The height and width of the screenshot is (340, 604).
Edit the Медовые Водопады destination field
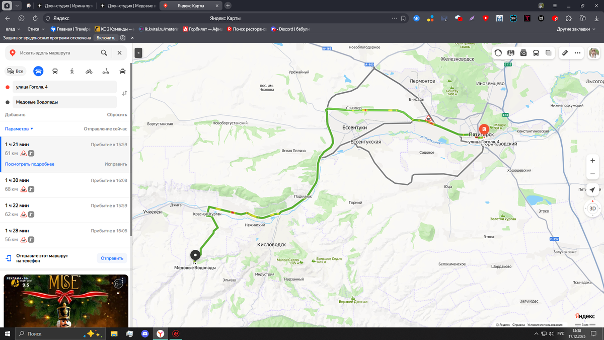pos(64,102)
